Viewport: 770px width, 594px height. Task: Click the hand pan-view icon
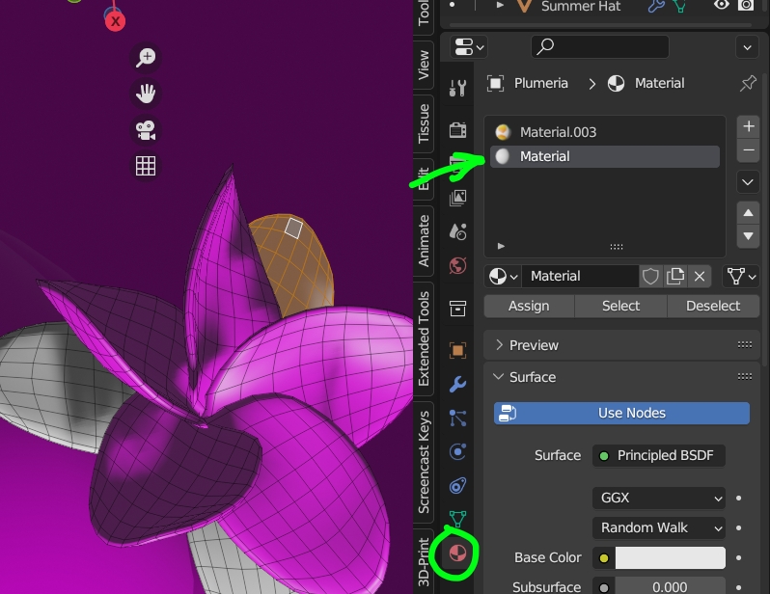[x=146, y=94]
